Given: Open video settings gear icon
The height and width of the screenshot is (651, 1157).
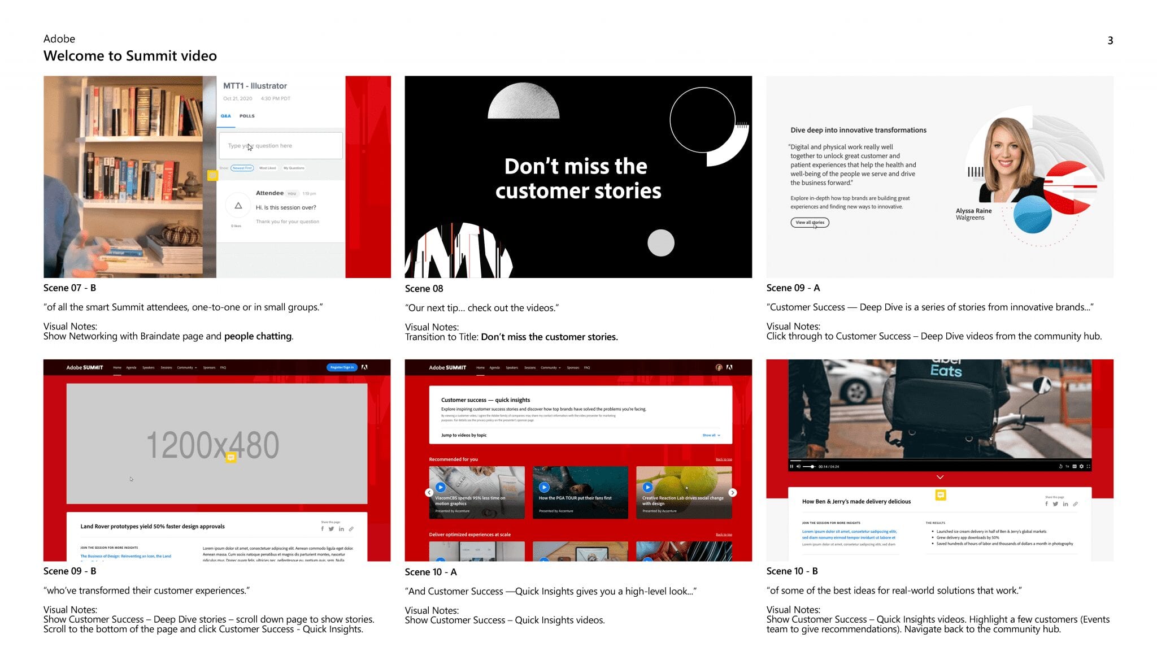Looking at the screenshot, I should 1081,466.
